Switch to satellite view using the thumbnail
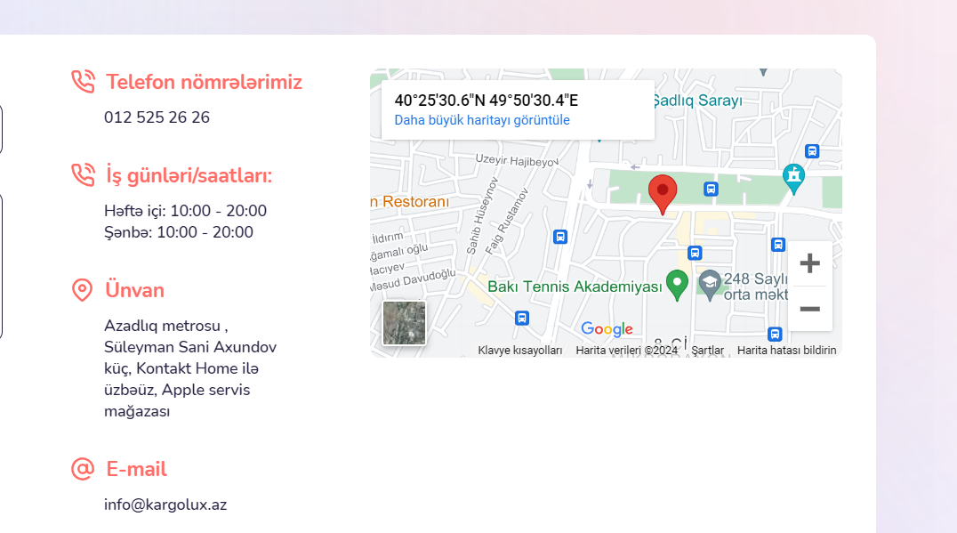957x533 pixels. [x=404, y=323]
